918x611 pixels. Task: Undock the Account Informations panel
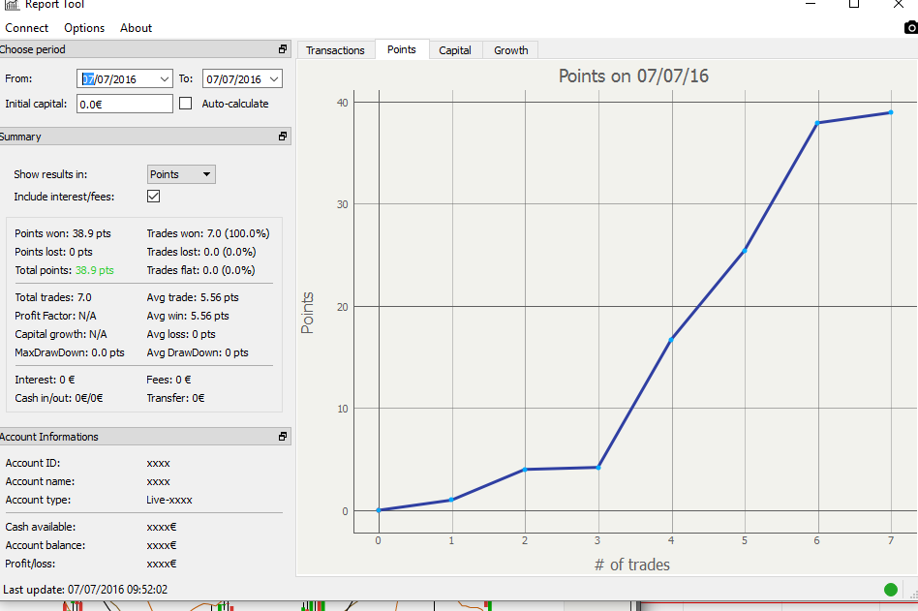(283, 437)
